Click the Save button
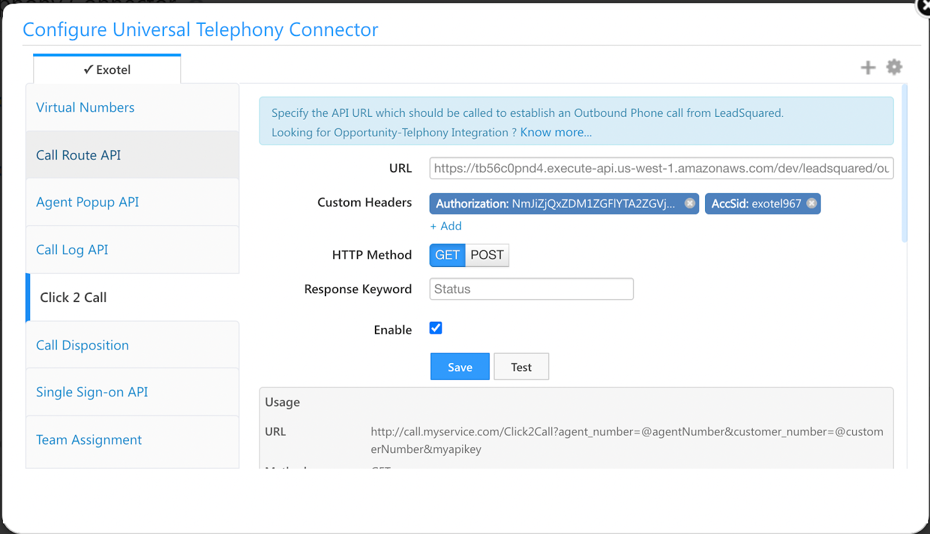 460,366
